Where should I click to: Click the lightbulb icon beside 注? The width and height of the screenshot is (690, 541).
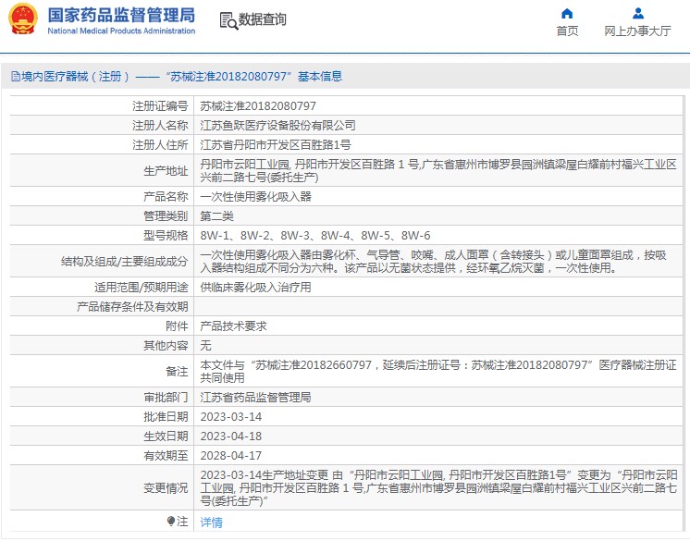171,522
